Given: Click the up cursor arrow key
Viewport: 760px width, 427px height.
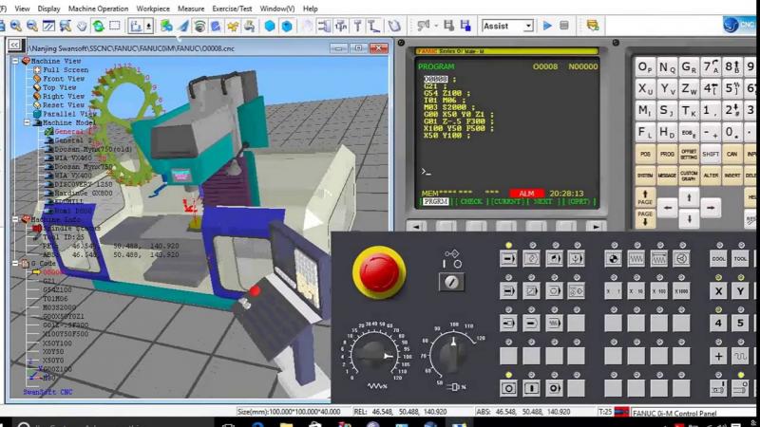Looking at the screenshot, I should coord(689,197).
